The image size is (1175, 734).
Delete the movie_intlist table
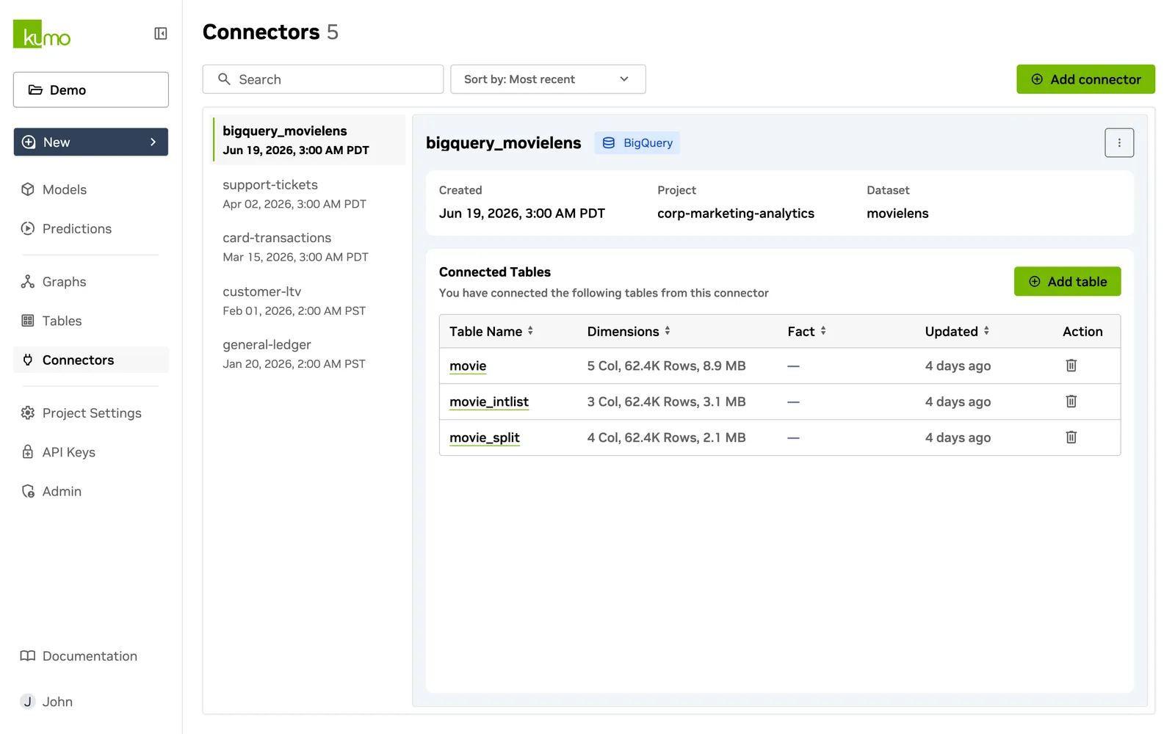click(x=1071, y=401)
